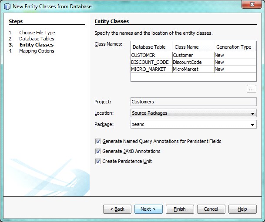Screen dimensions: 265x222
Task: Toggle Generate JAXB Annotations checkbox
Action: tap(98, 151)
